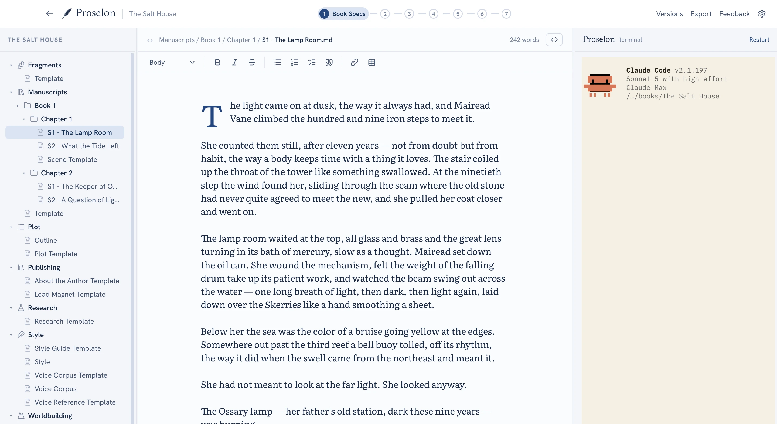Go to workflow step 2
The image size is (777, 424).
(385, 14)
